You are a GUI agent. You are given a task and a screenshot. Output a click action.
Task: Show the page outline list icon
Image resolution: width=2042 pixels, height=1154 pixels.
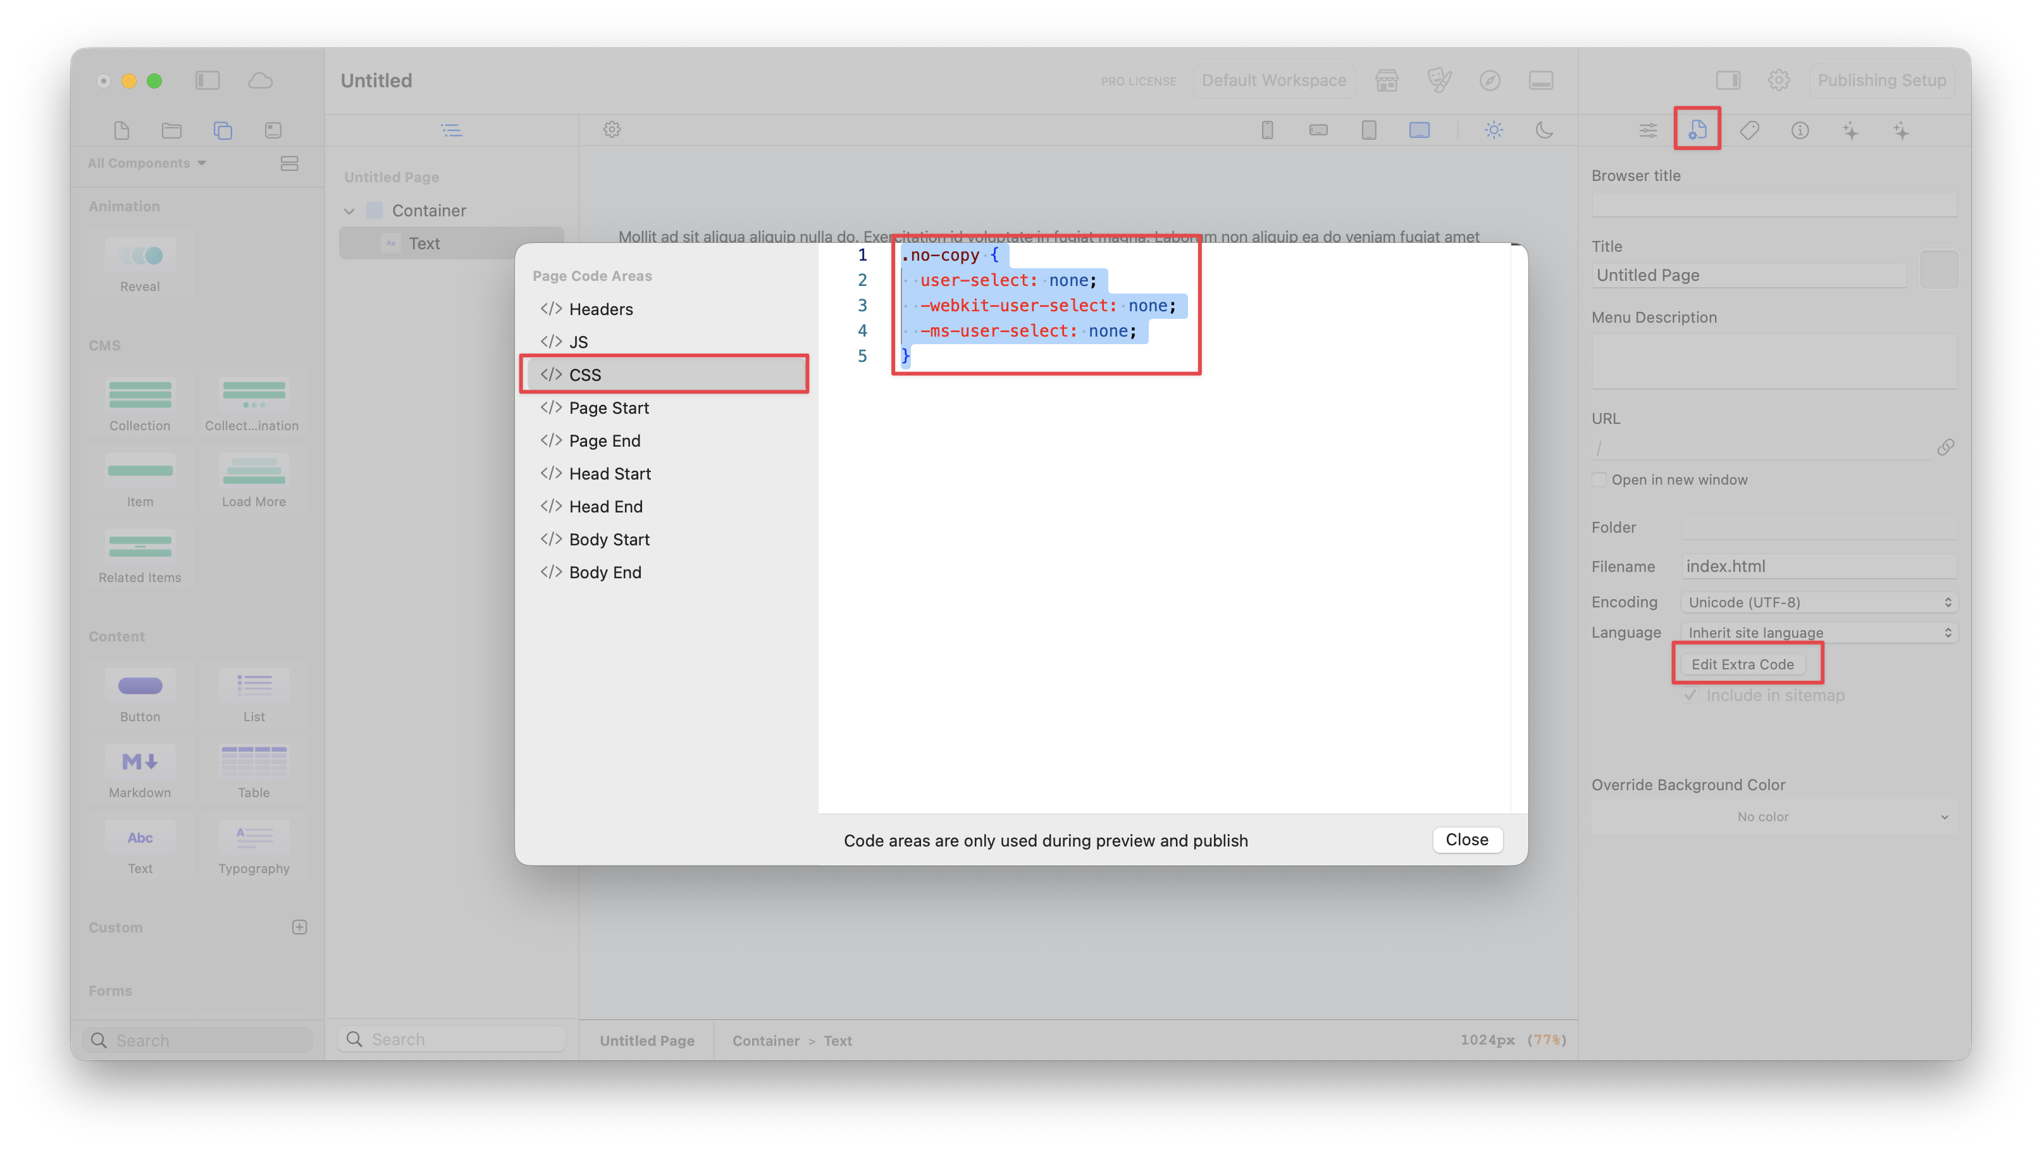[x=452, y=130]
